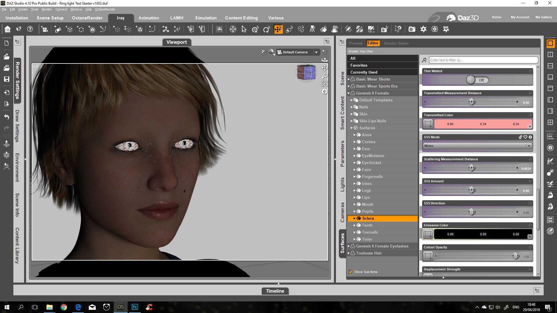Click the viewport orientation cube
557x313 pixels.
click(x=306, y=72)
